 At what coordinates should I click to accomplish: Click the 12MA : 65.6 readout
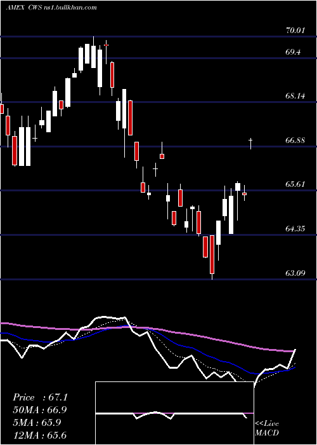pyautogui.click(x=40, y=435)
